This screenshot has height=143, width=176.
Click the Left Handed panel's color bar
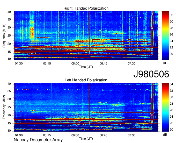165,107
